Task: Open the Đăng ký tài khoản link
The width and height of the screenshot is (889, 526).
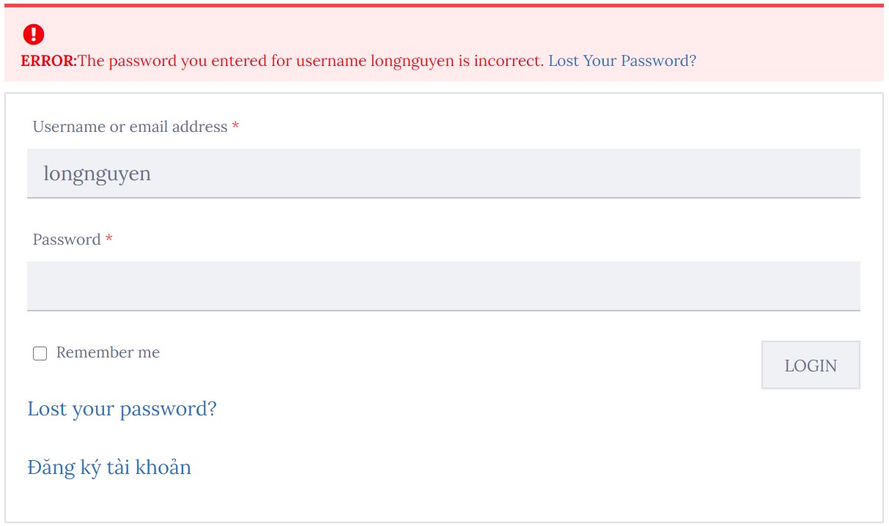Action: point(109,467)
